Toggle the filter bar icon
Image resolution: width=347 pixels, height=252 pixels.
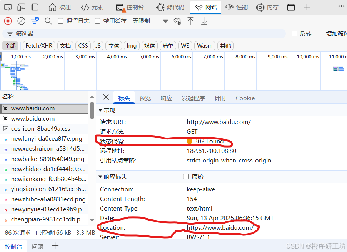[x=35, y=21]
